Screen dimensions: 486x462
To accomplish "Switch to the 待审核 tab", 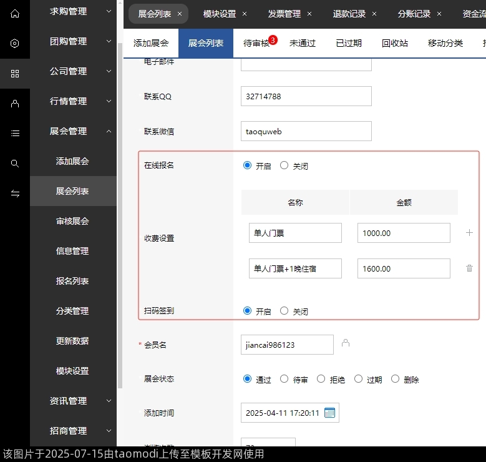I will click(x=256, y=43).
